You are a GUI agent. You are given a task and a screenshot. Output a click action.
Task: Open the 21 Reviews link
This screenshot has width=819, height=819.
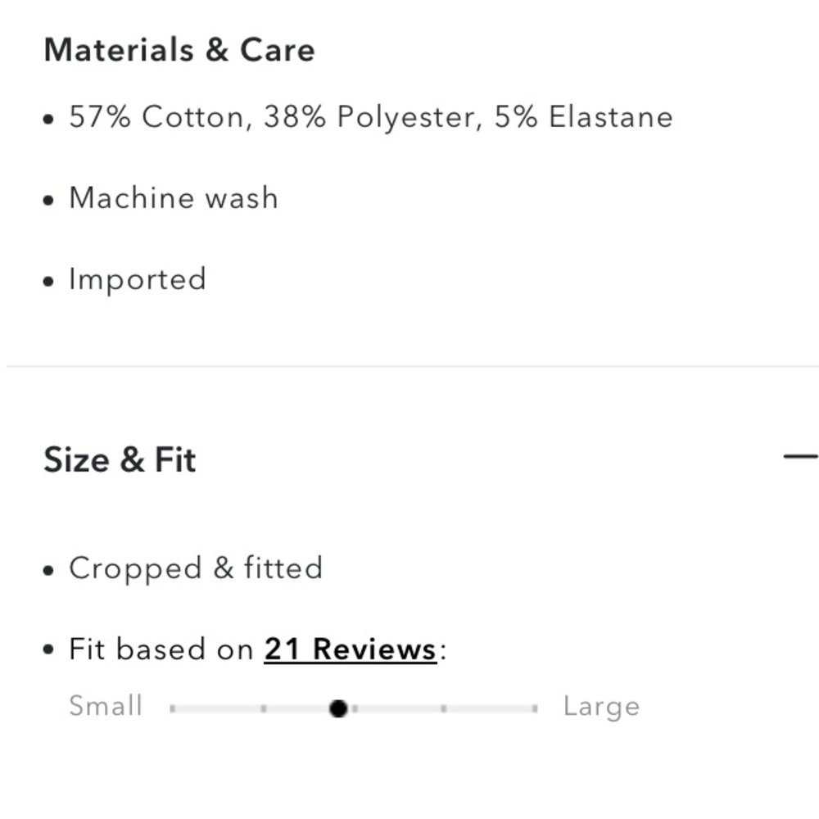(x=350, y=649)
